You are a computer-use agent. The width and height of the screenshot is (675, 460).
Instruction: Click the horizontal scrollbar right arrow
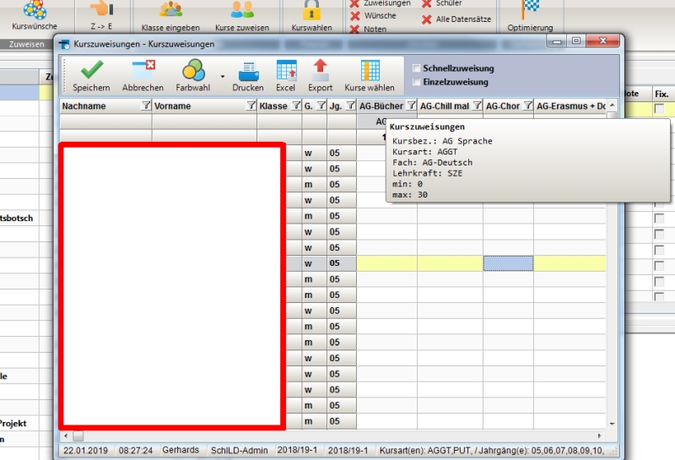[599, 436]
